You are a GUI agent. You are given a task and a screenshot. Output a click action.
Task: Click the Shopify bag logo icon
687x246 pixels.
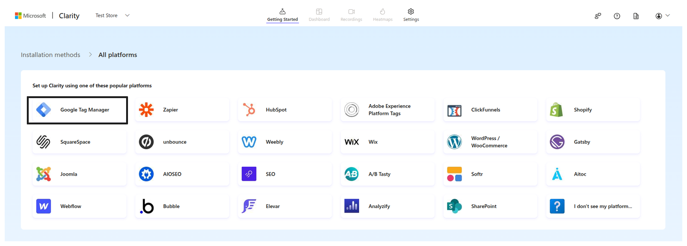click(557, 110)
